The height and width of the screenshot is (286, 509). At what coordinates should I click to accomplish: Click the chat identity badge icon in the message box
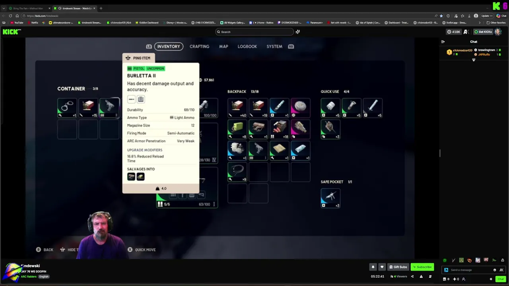pyautogui.click(x=446, y=270)
